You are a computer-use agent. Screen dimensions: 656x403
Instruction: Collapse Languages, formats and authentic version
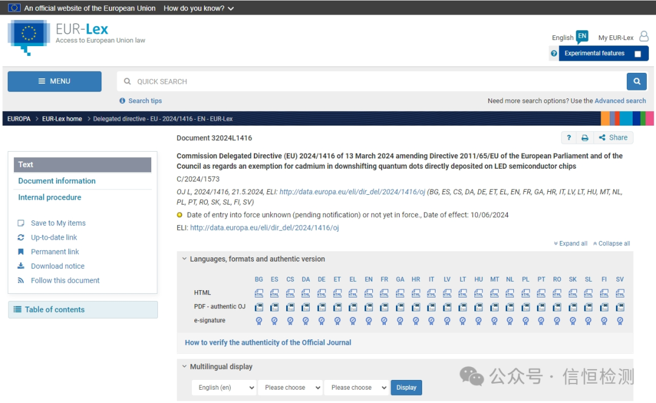(185, 259)
